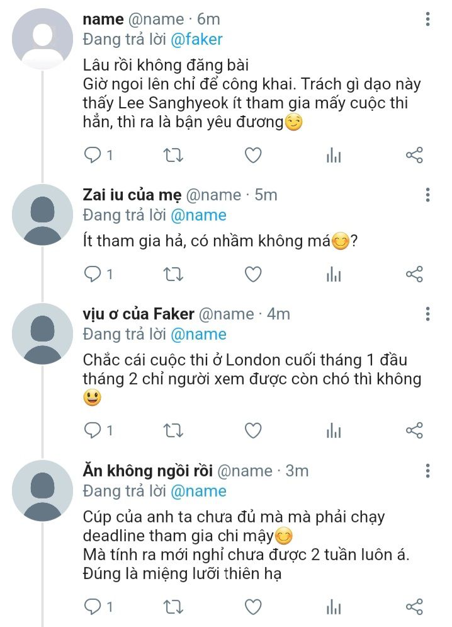
Task: Open three-dot menu for Ăn không ngồi rồi
Action: 427,471
